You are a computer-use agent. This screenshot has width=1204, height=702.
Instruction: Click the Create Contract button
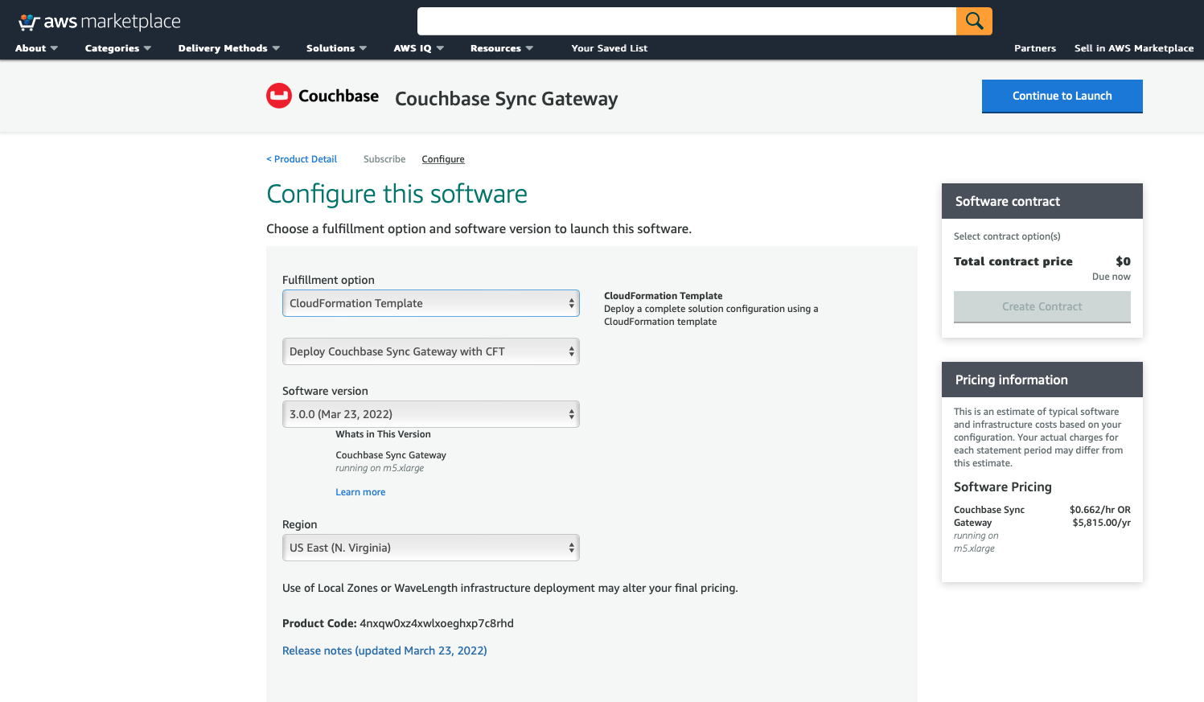click(1042, 306)
